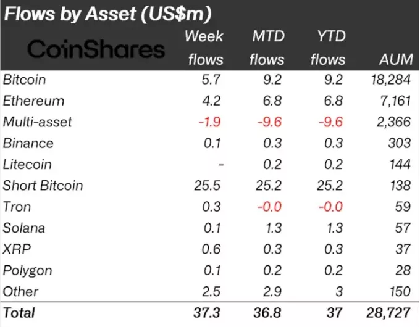Click the Multi-asset row label

tap(37, 122)
